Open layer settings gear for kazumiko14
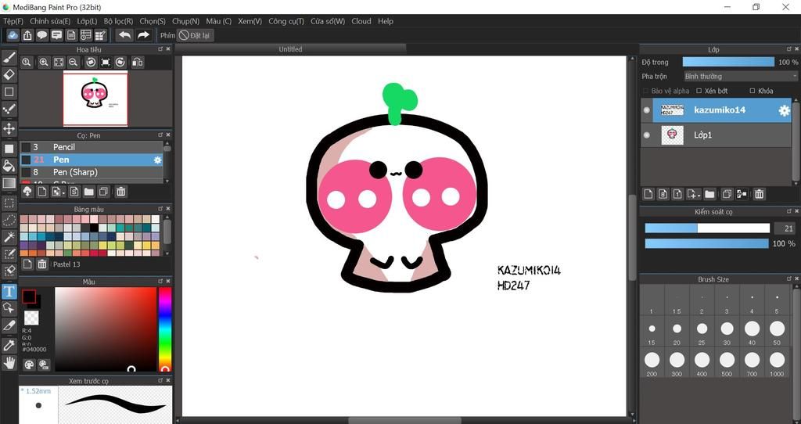This screenshot has height=424, width=801. click(784, 110)
